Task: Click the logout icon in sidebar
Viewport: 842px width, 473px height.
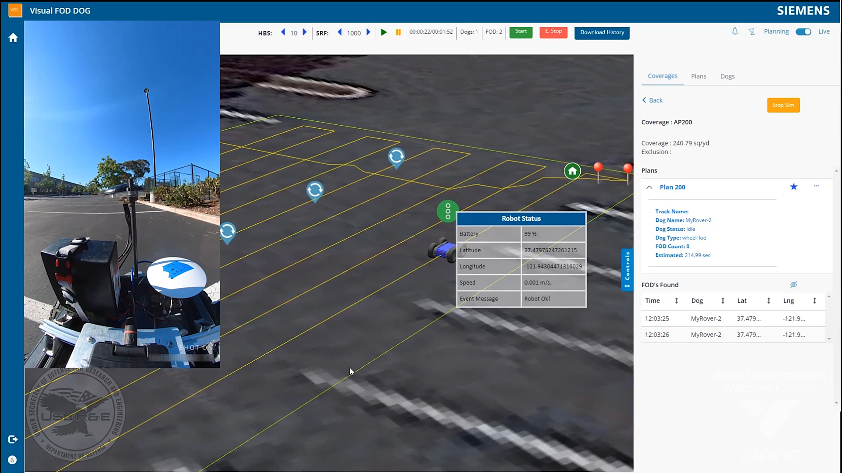Action: point(13,439)
